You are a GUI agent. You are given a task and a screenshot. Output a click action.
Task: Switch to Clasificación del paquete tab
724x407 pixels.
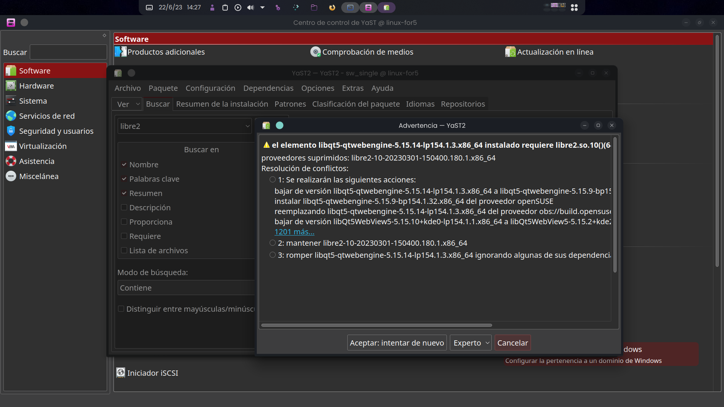(356, 104)
